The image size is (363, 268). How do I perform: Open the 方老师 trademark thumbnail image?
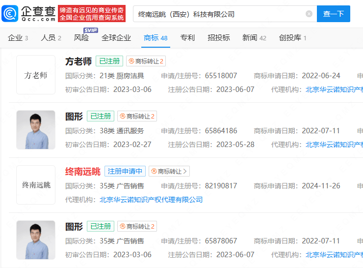click(36, 75)
